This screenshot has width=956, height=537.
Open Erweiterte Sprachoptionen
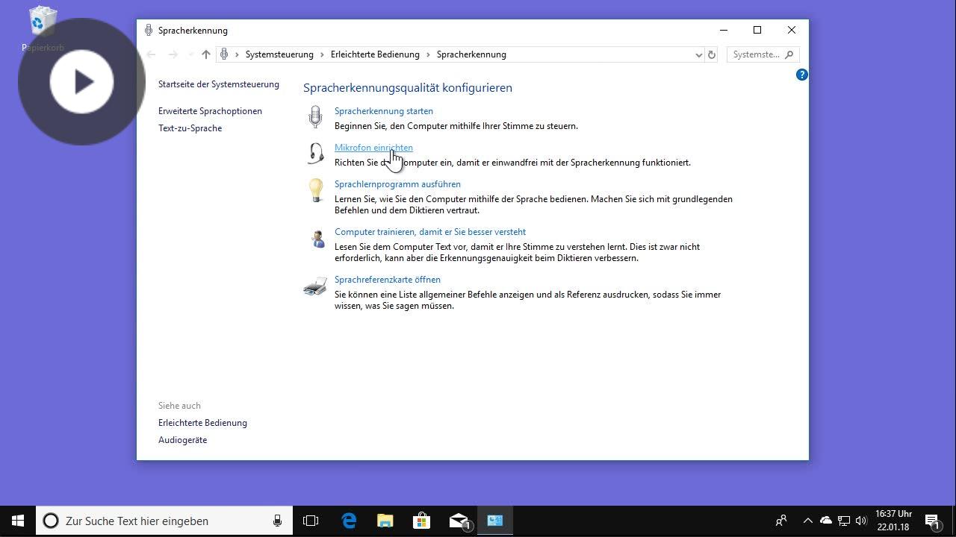[210, 111]
